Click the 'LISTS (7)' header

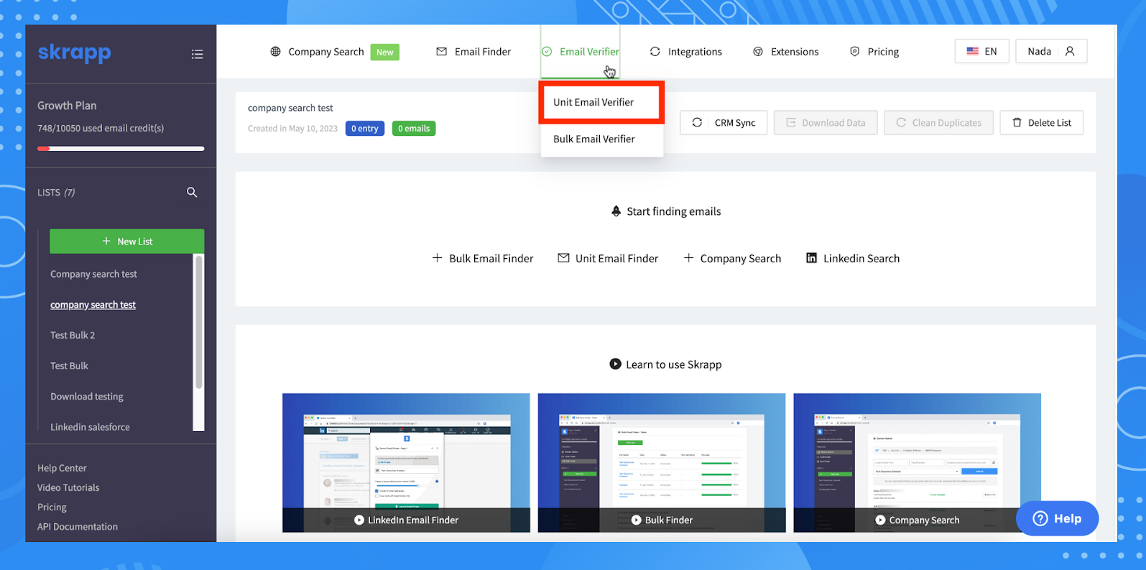(56, 192)
